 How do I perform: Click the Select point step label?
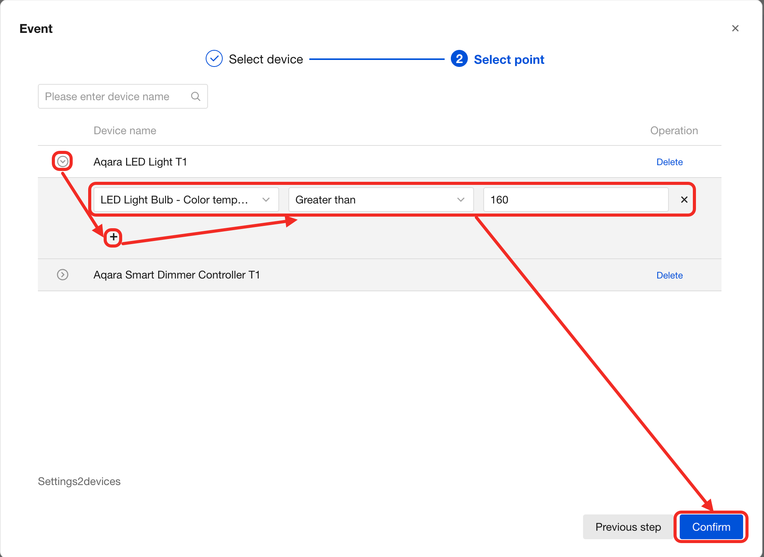509,60
